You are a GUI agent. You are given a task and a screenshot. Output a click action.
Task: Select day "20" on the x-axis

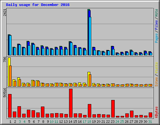click(x=98, y=122)
